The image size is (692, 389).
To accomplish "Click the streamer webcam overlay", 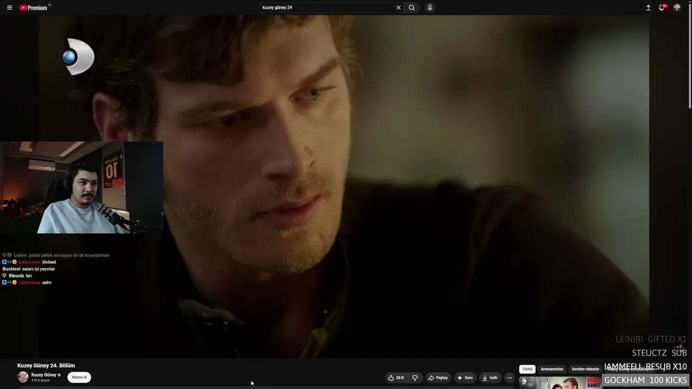I will coord(82,187).
